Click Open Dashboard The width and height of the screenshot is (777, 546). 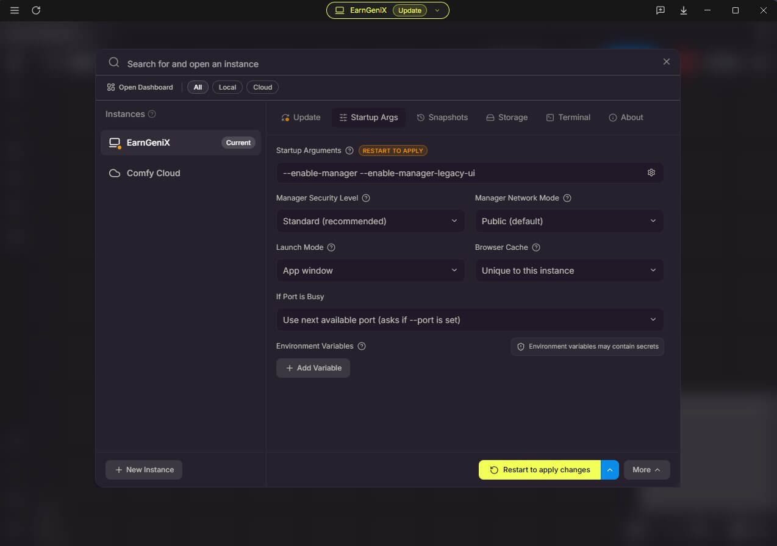(x=140, y=87)
